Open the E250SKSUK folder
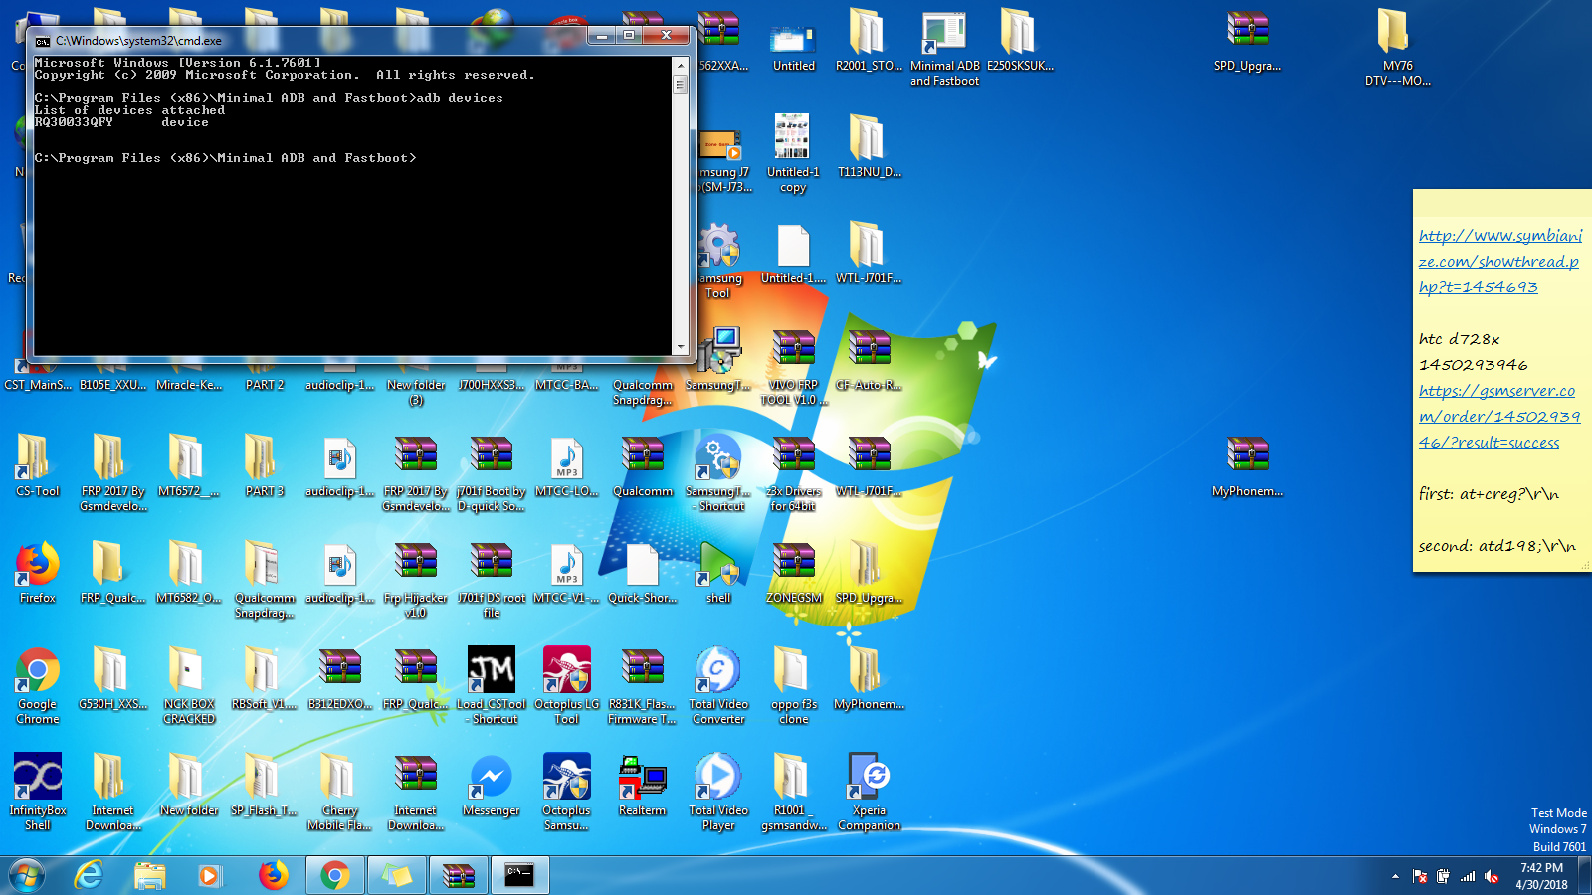1592x895 pixels. point(1020,42)
